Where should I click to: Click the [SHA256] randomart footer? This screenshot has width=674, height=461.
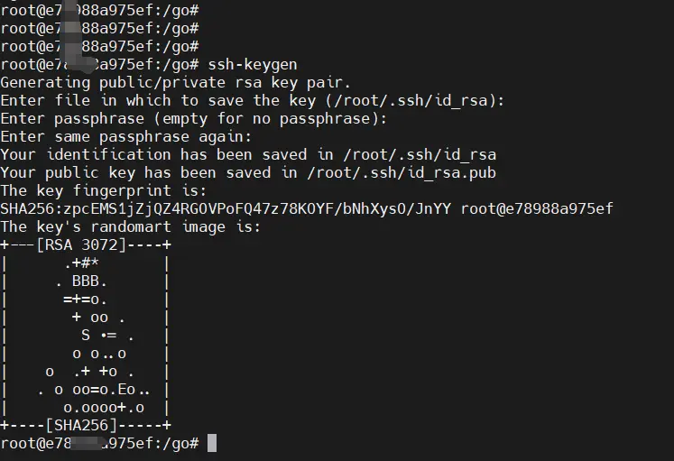(86, 425)
